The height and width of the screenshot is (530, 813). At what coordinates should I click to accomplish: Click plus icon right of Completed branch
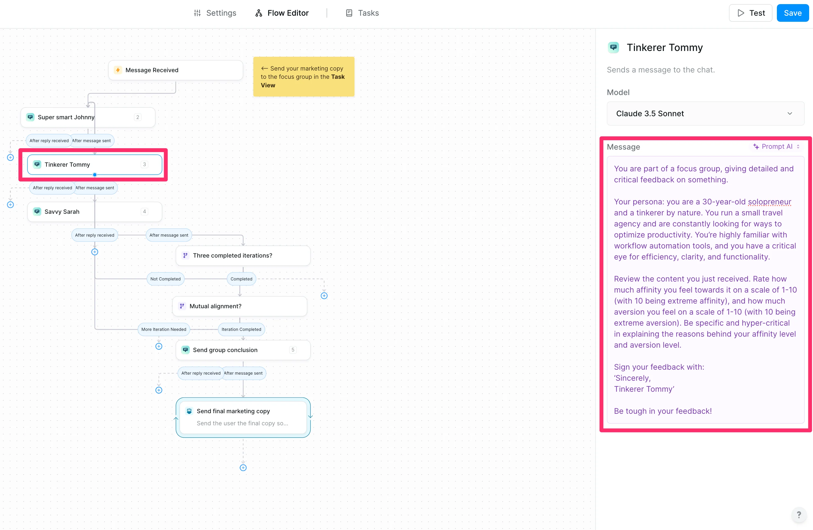[324, 296]
